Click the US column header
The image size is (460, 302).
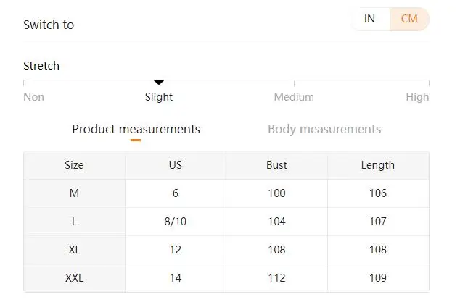pyautogui.click(x=176, y=165)
